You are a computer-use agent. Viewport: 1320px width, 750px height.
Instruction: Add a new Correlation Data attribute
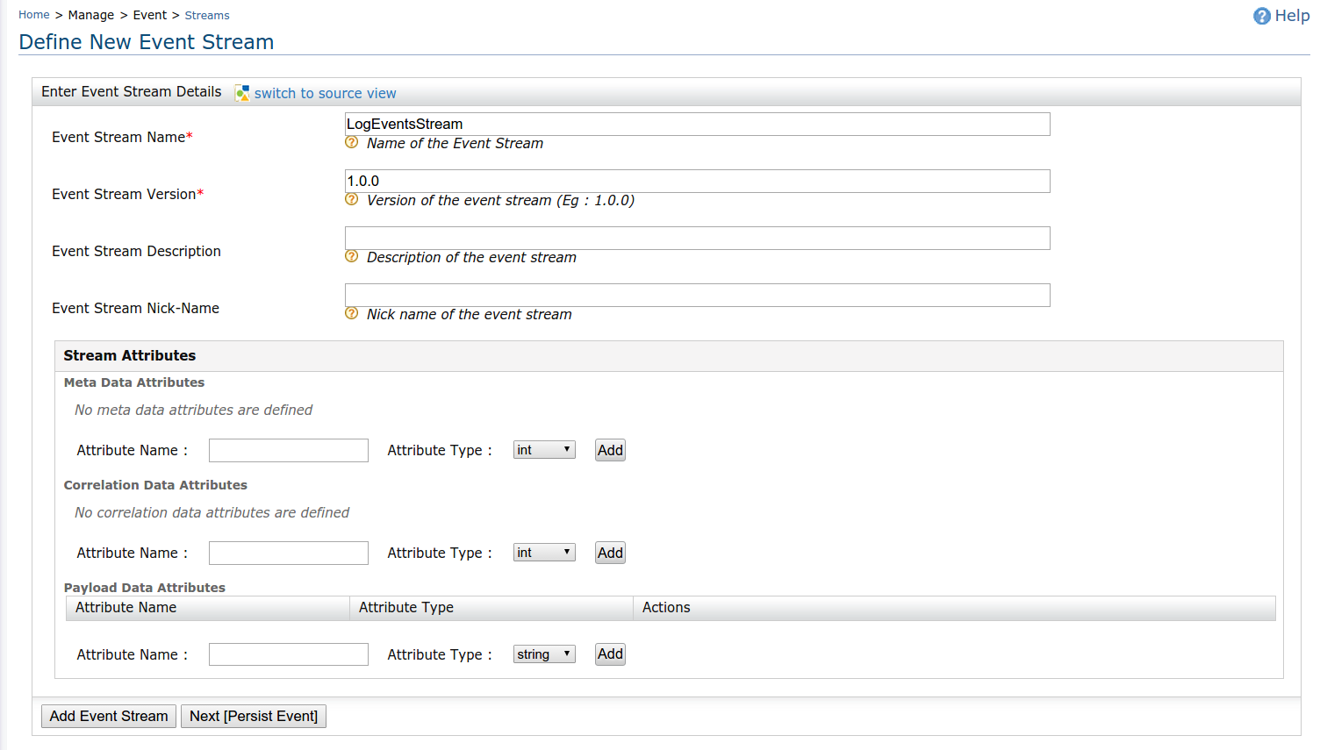tap(610, 552)
